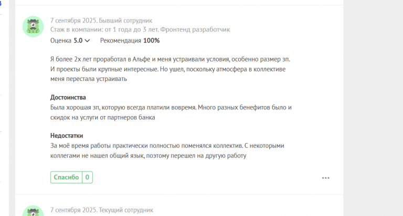Click the blue link fragment at left edge
Viewport: 403px width, 216px height.
(x=1, y=4)
